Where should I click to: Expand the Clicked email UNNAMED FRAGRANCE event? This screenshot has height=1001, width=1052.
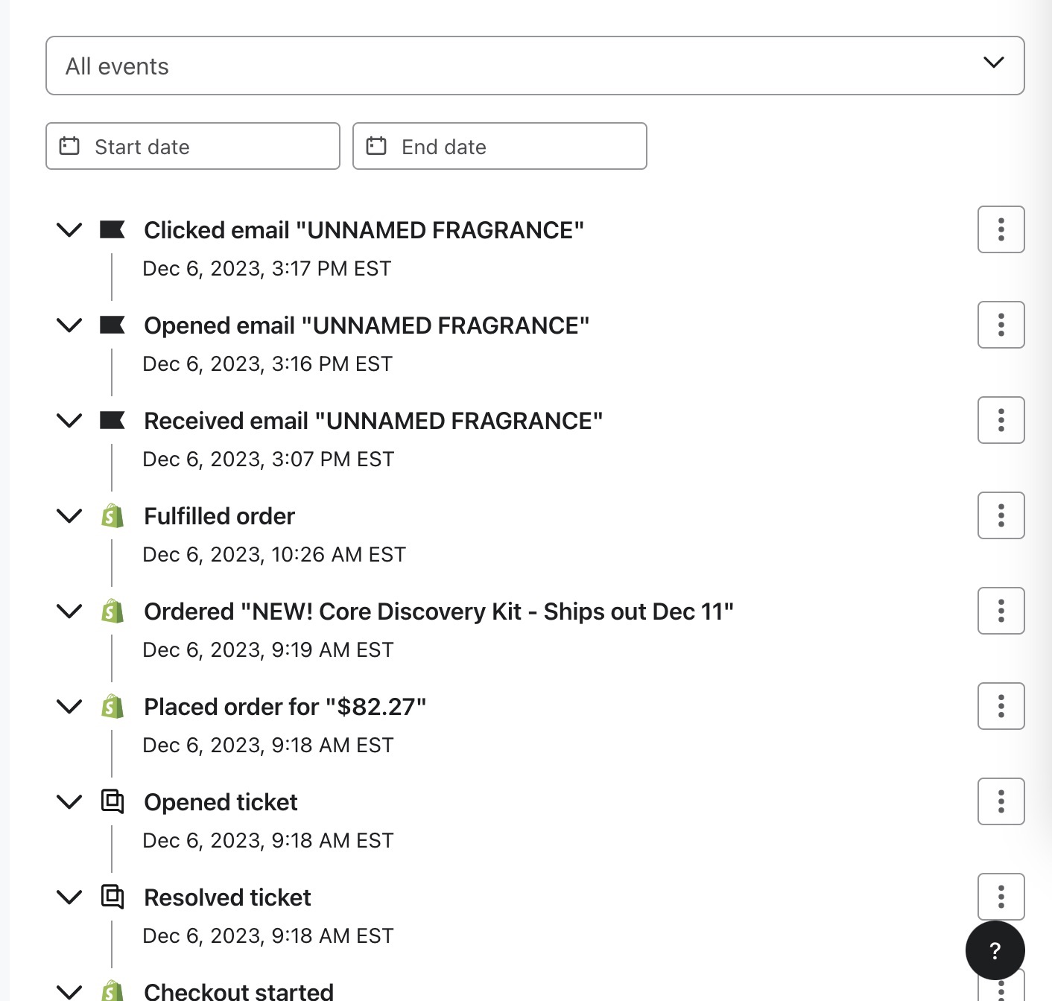[x=69, y=229]
